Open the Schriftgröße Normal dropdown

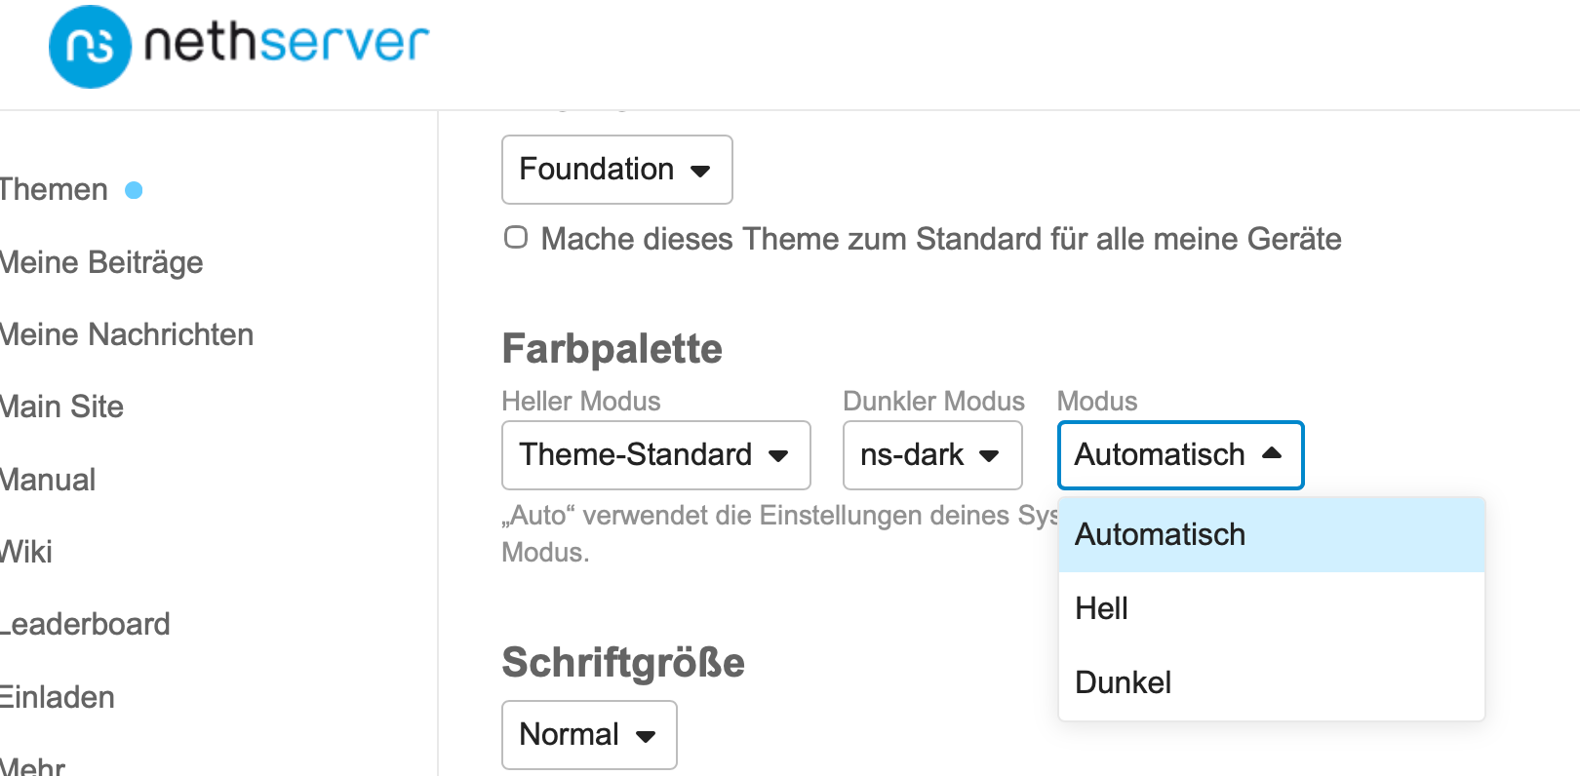(x=589, y=735)
